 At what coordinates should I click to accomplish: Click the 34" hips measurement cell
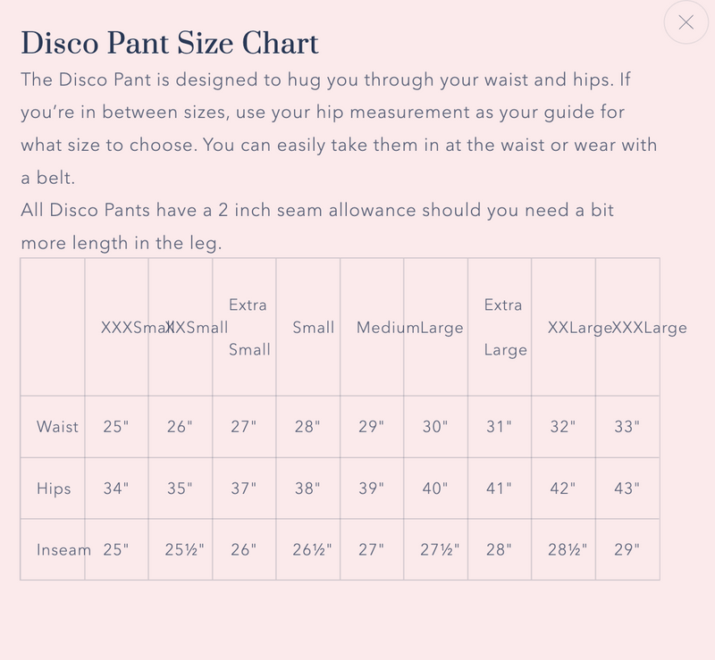(x=116, y=489)
